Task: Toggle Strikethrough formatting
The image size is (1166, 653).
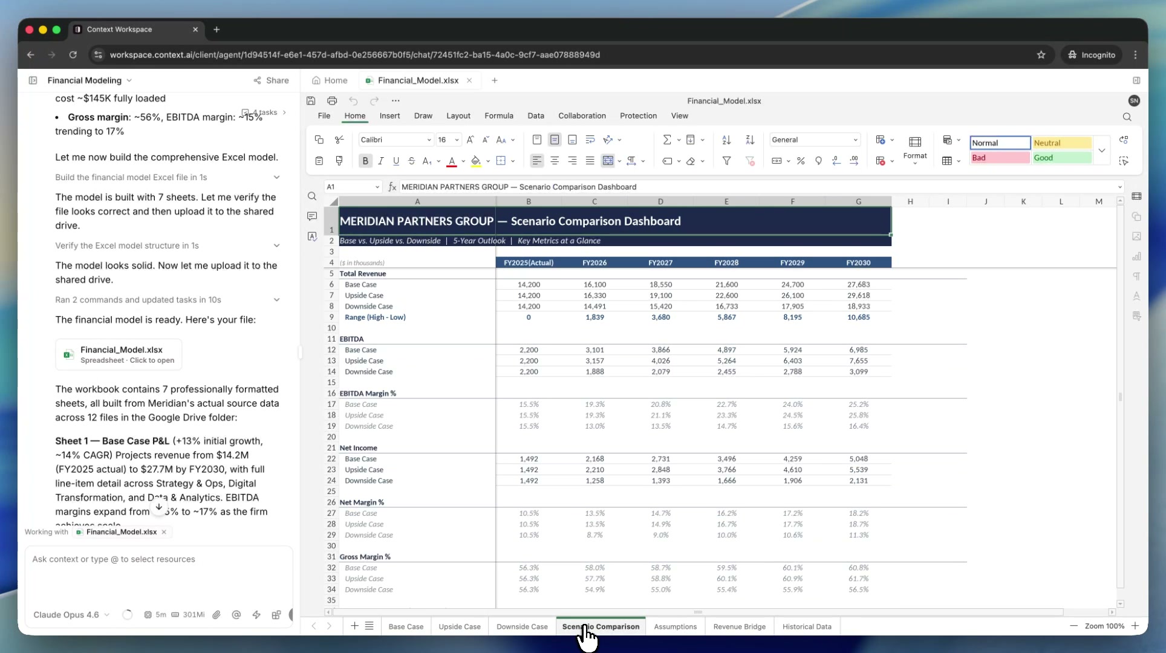Action: pyautogui.click(x=412, y=161)
